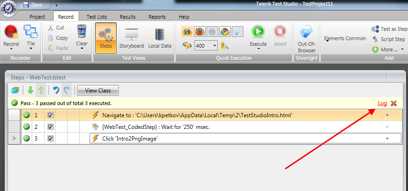Disable step 3 Click Intro2PngImage checkbox
This screenshot has width=408, height=191.
(51, 138)
